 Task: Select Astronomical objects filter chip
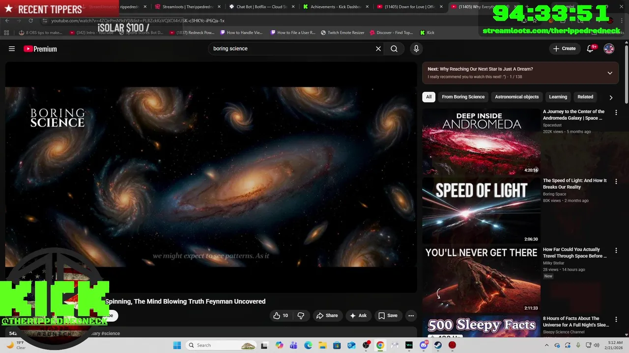click(x=516, y=97)
